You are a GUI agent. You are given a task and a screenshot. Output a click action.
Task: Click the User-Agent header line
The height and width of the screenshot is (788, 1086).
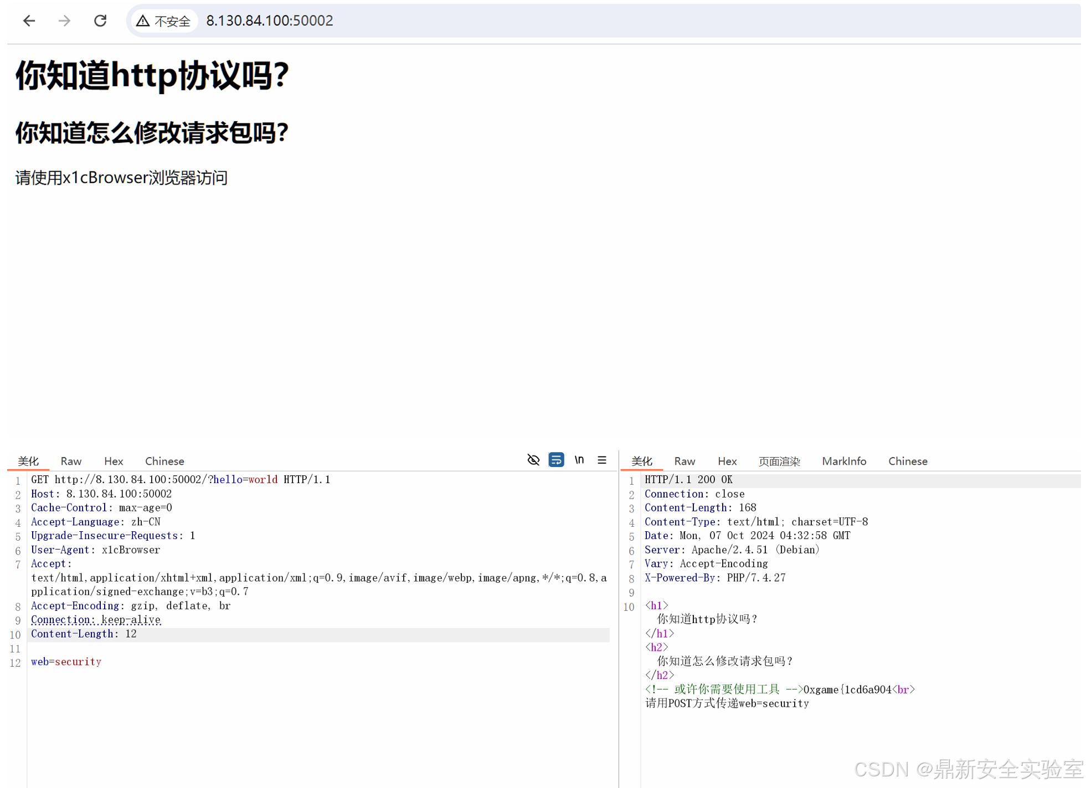click(x=96, y=549)
